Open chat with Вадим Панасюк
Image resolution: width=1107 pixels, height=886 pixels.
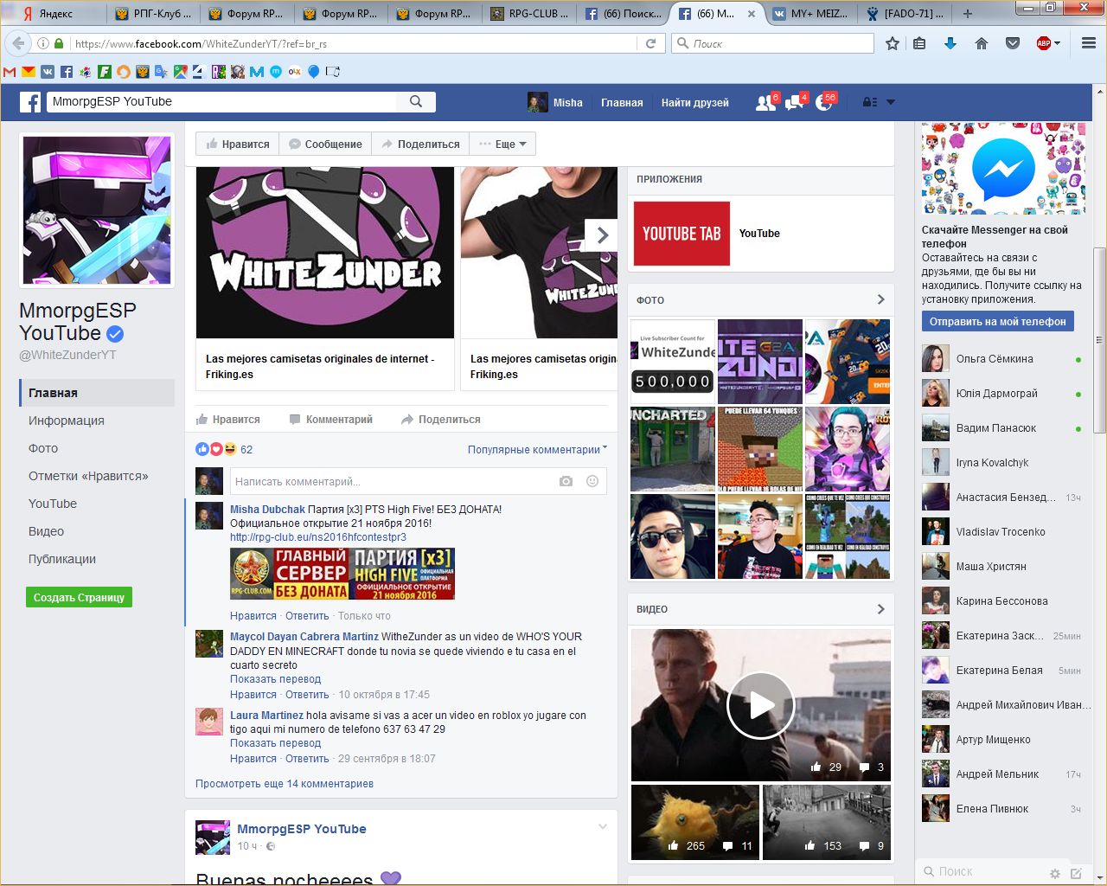[1002, 428]
